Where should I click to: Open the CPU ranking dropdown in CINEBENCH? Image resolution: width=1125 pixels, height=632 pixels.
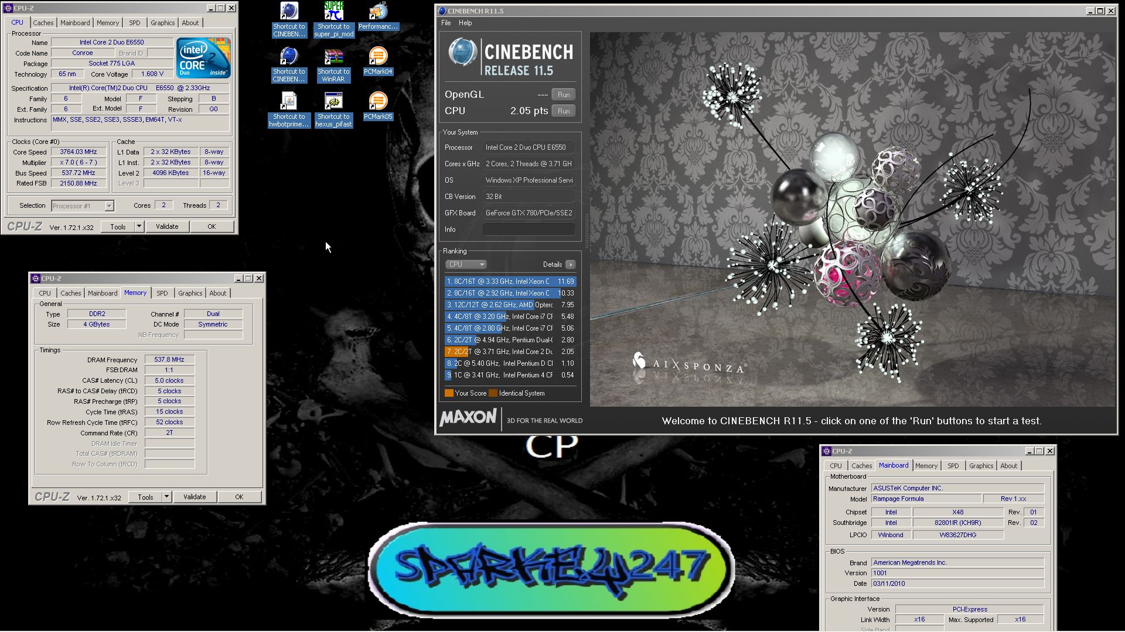[x=466, y=265]
